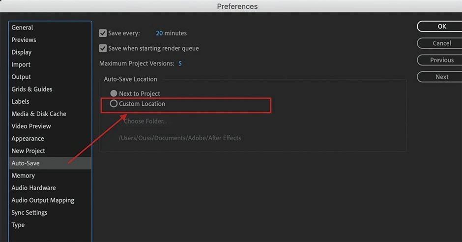
Task: Open the Memory preferences section
Action: click(x=23, y=176)
